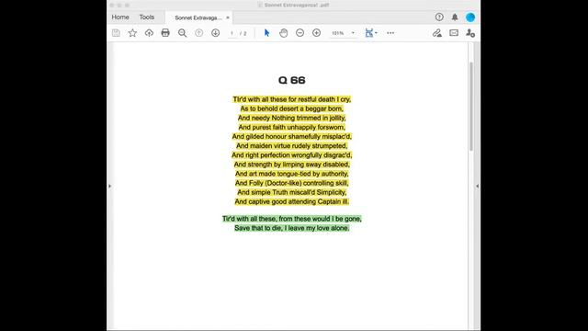The height and width of the screenshot is (331, 588).
Task: Click the line "And maiden virtue rudely strumpeted,"
Action: [292, 146]
